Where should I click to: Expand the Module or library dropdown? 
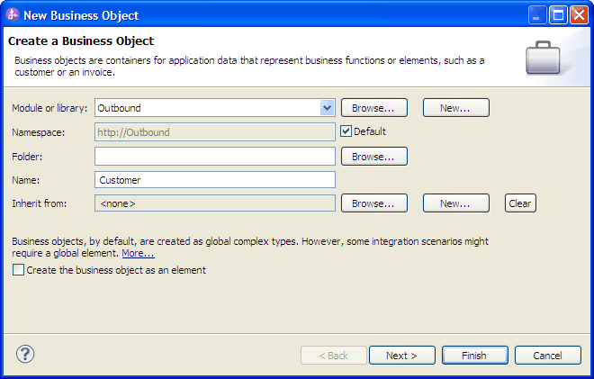(327, 108)
